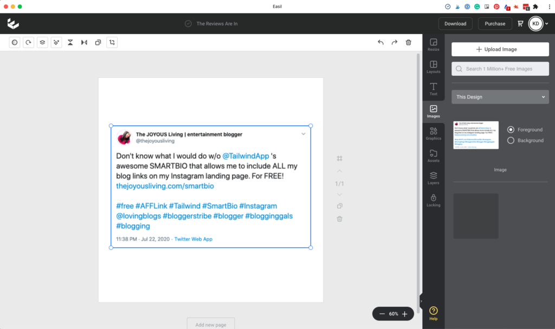Duplicate the page using side icon
The image size is (555, 329).
(339, 206)
